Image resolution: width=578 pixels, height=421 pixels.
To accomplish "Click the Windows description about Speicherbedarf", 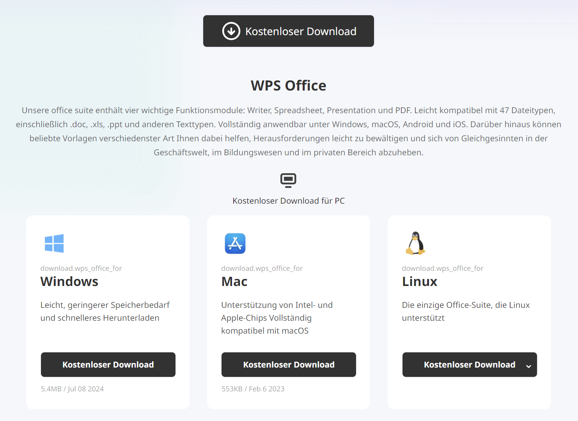I will pos(105,311).
